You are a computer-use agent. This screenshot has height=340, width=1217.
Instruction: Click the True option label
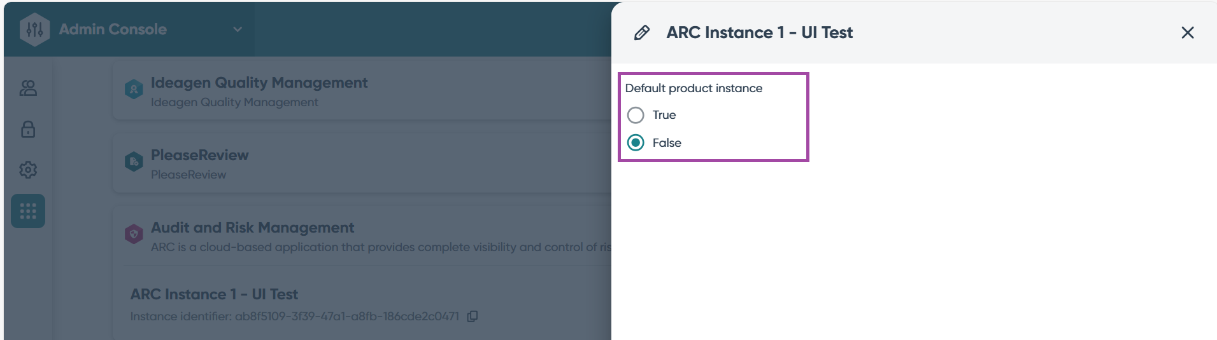tap(664, 115)
